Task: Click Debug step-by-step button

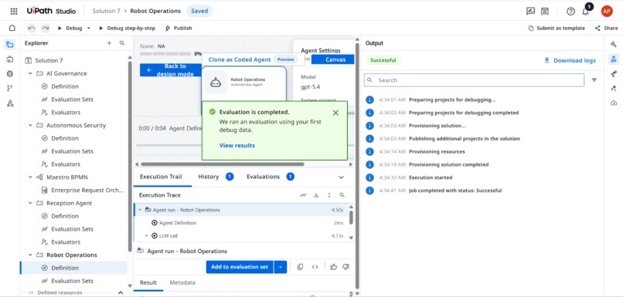Action: (x=127, y=28)
